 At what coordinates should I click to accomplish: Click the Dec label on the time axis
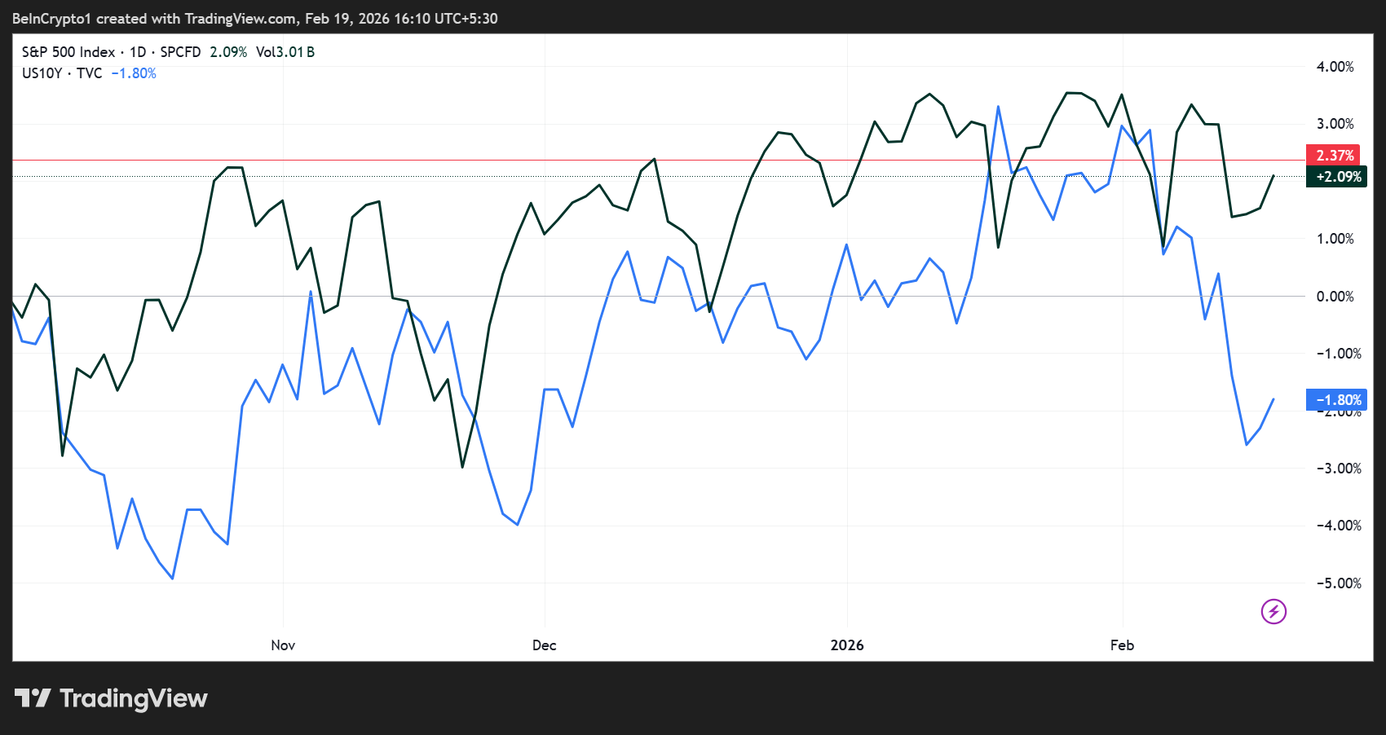click(544, 645)
